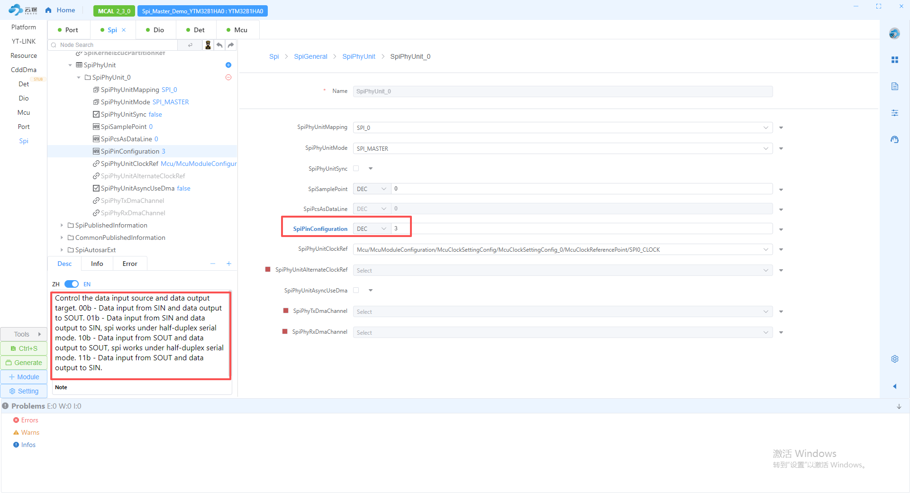Open the customer support headset icon

point(894,139)
